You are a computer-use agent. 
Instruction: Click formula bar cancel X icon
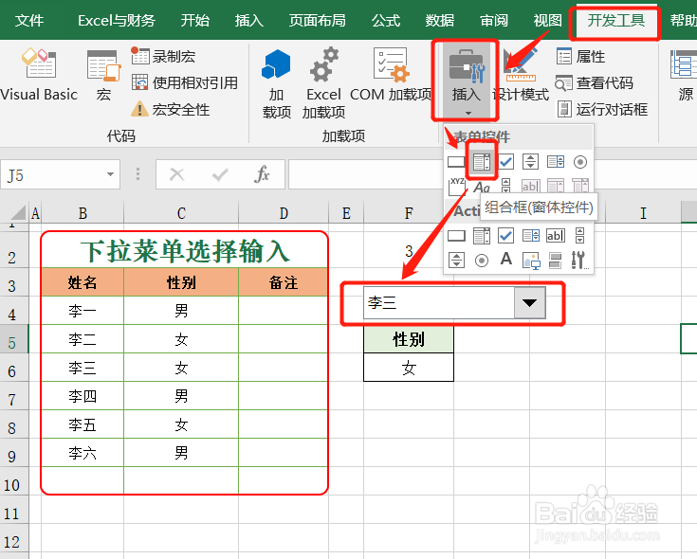pos(176,174)
